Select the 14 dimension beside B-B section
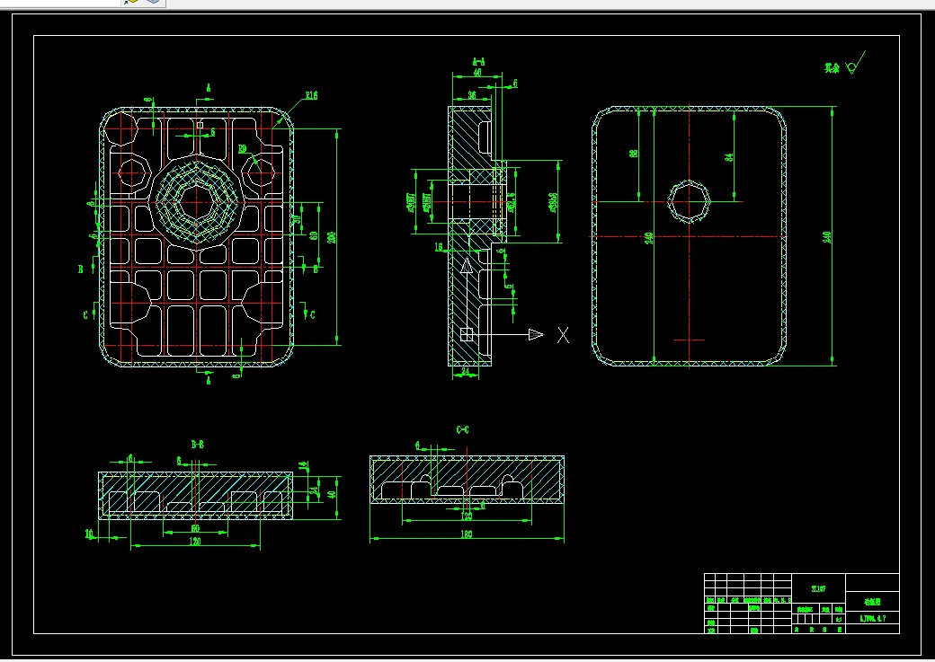This screenshot has width=935, height=662. click(302, 464)
